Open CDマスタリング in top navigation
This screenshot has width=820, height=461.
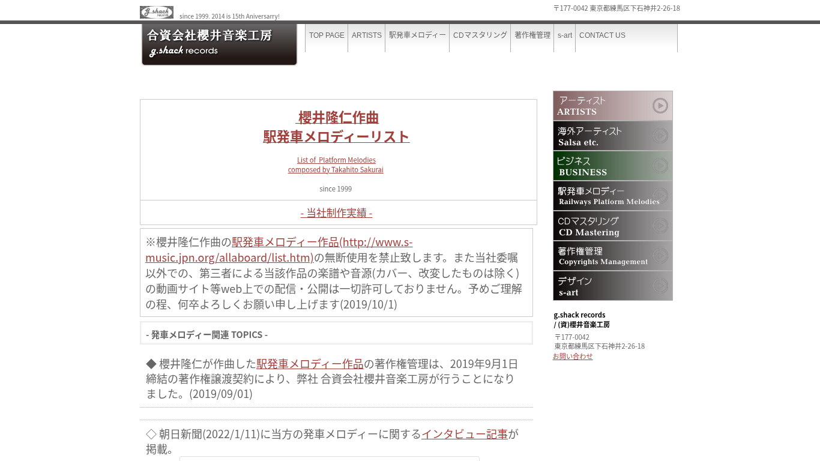coord(480,35)
